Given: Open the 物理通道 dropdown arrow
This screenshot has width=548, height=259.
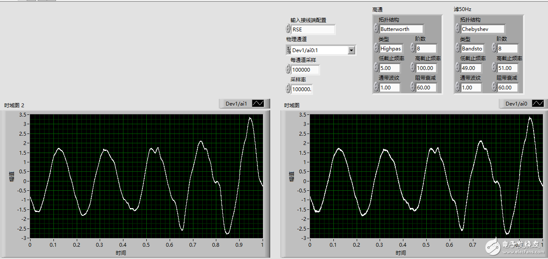Looking at the screenshot, I should pos(351,50).
